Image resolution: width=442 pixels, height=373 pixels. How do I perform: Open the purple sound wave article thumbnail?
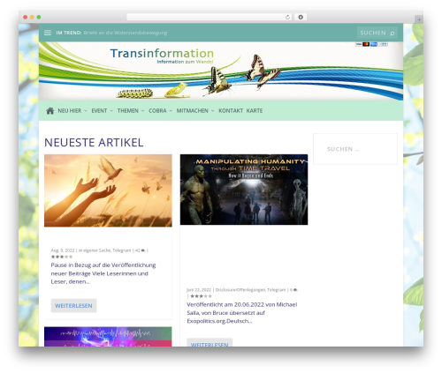pos(108,337)
